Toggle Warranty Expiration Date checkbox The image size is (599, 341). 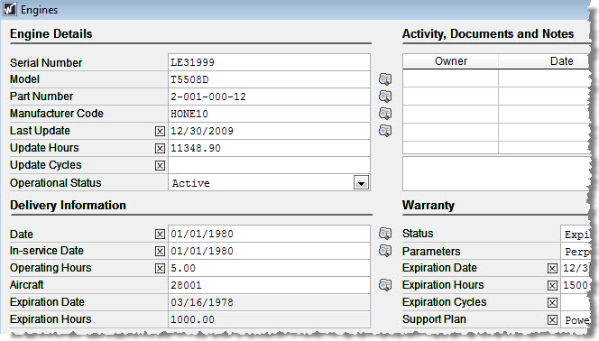(x=552, y=269)
